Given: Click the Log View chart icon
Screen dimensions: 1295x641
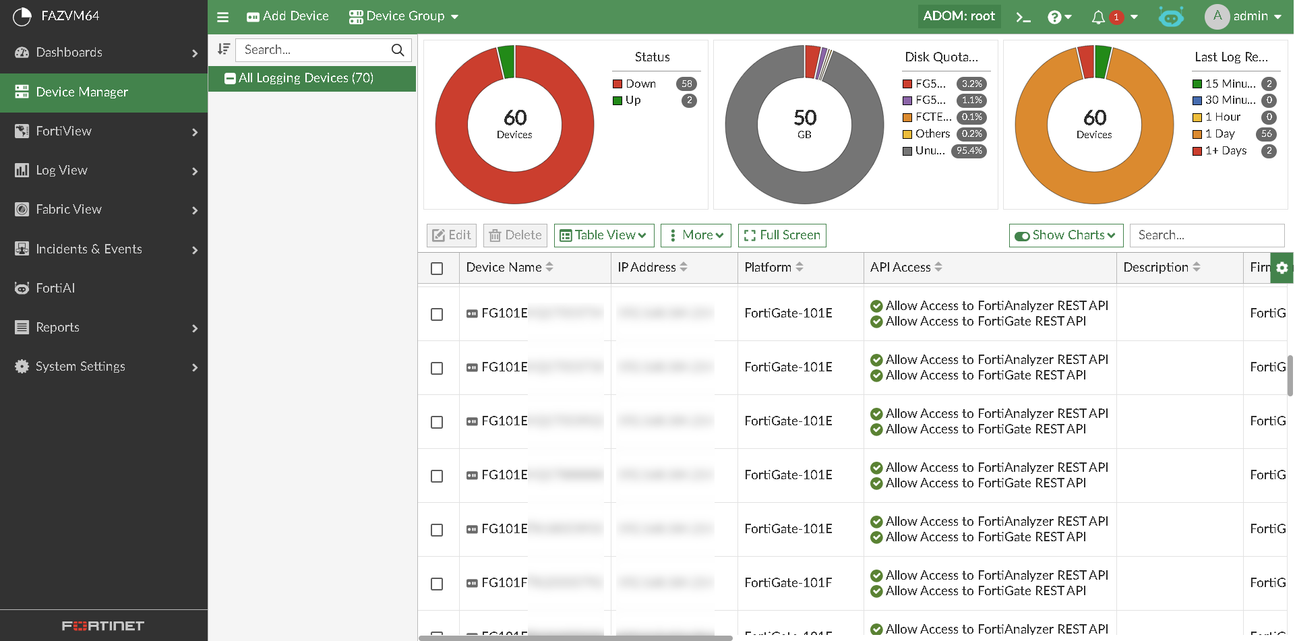Looking at the screenshot, I should click(22, 171).
